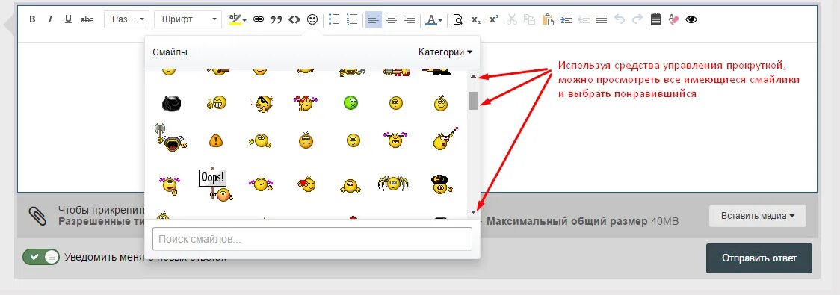Image resolution: width=840 pixels, height=295 pixels.
Task: Center-align the text
Action: pos(392,20)
